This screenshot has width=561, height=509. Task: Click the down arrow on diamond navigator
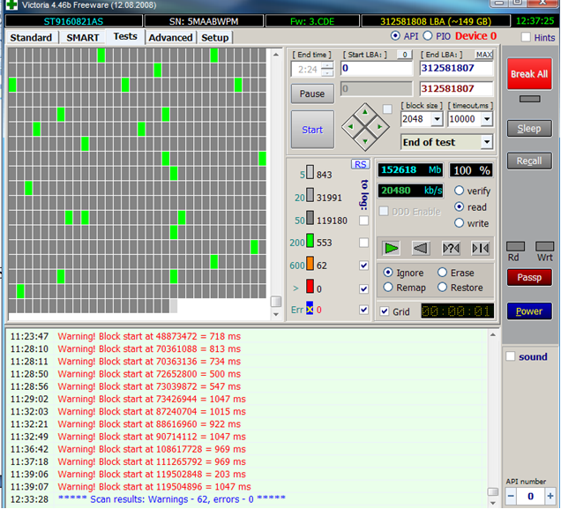[x=365, y=140]
